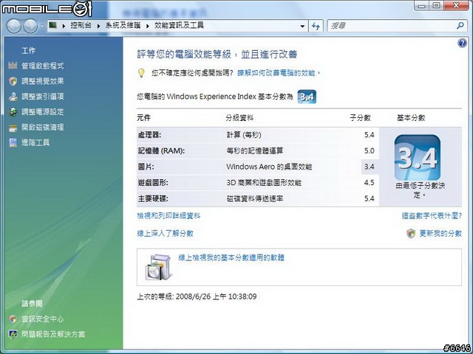Select the 遊戲圖形 row label
The image size is (473, 354).
tap(153, 183)
